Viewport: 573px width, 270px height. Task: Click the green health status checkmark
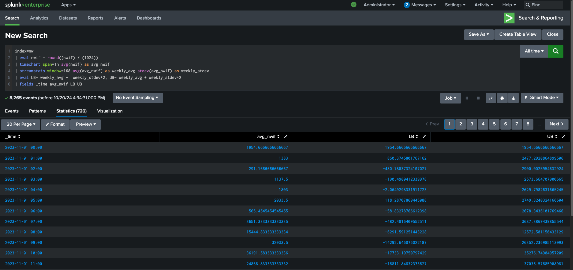pyautogui.click(x=354, y=5)
